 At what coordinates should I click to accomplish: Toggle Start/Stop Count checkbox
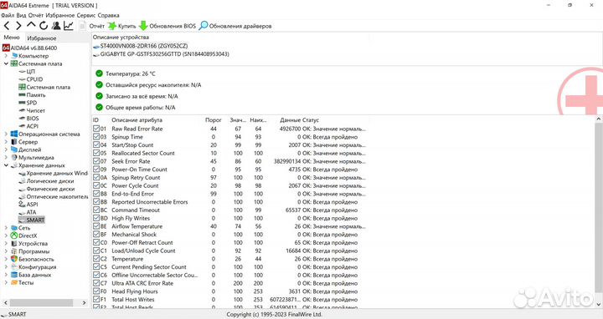click(96, 145)
